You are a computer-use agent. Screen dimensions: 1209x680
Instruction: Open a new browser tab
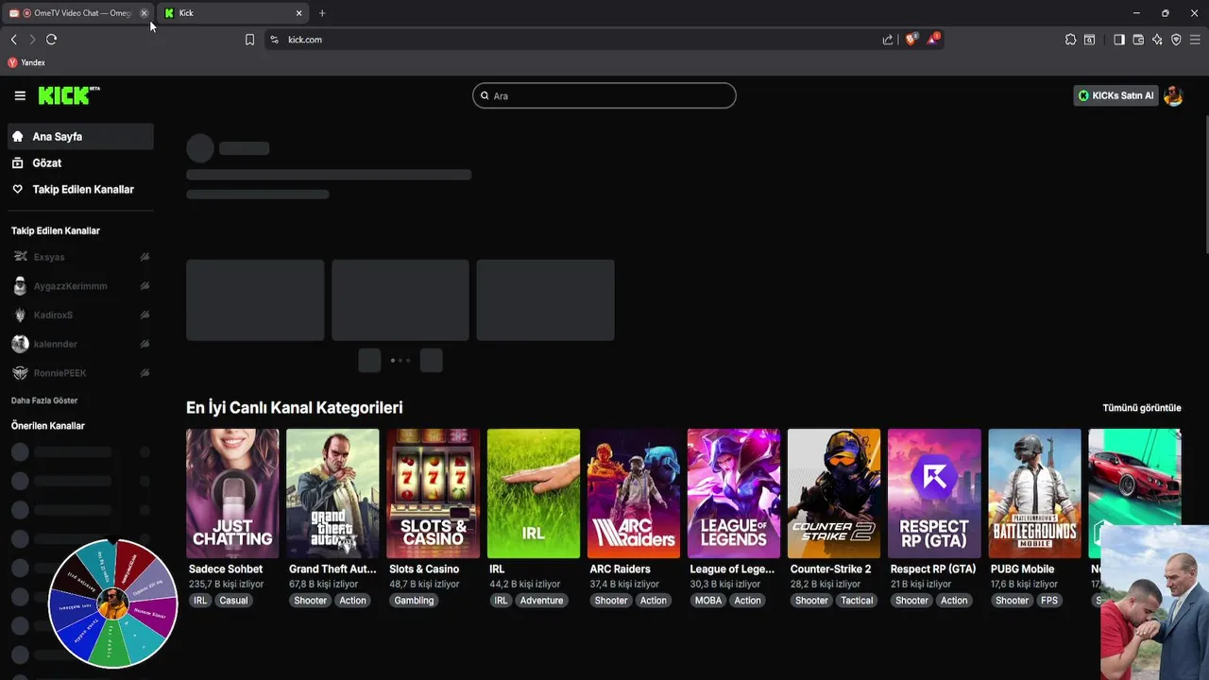pyautogui.click(x=322, y=13)
